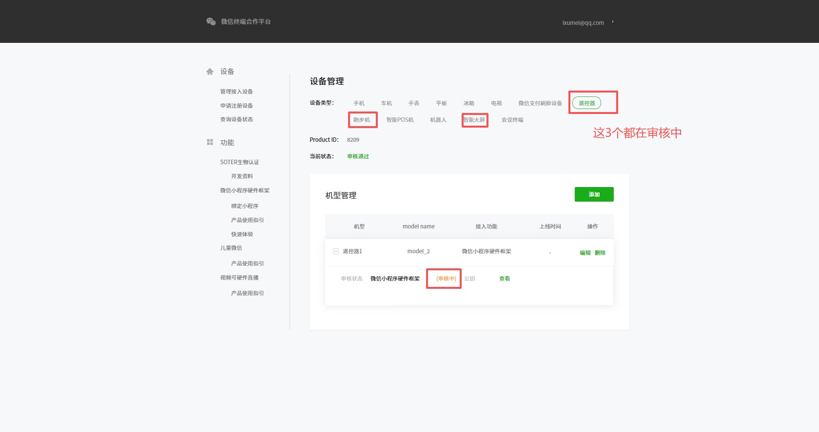Open 产品使用指引 under 儿童微信
819x432 pixels.
coord(248,263)
